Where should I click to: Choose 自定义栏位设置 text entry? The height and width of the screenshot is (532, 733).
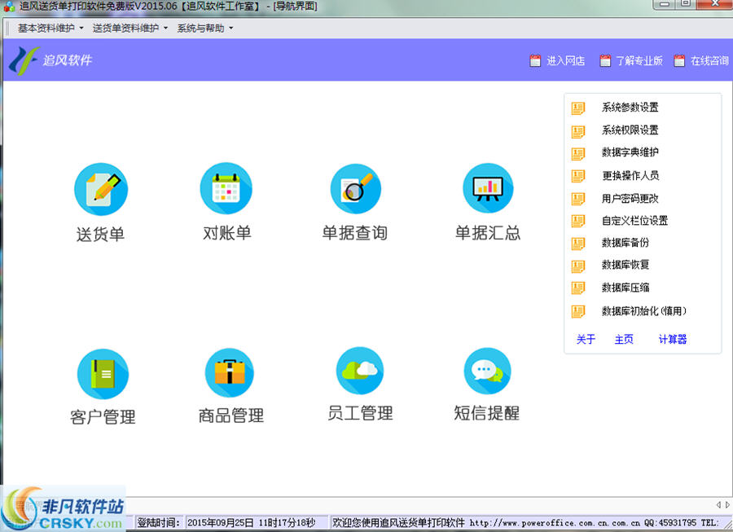(x=634, y=221)
